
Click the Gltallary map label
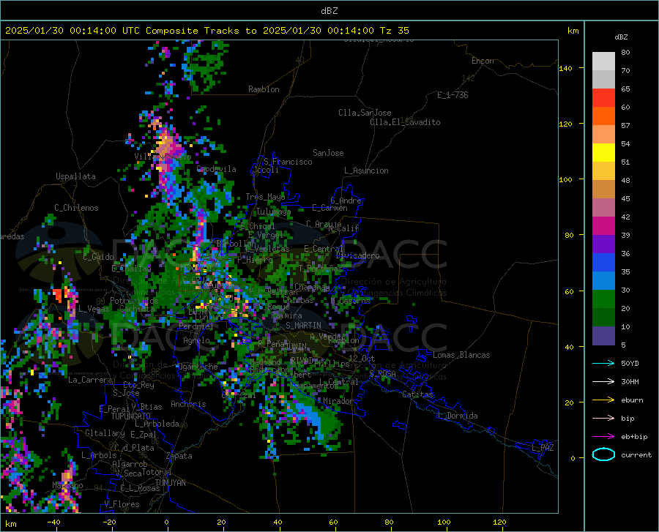(x=105, y=433)
